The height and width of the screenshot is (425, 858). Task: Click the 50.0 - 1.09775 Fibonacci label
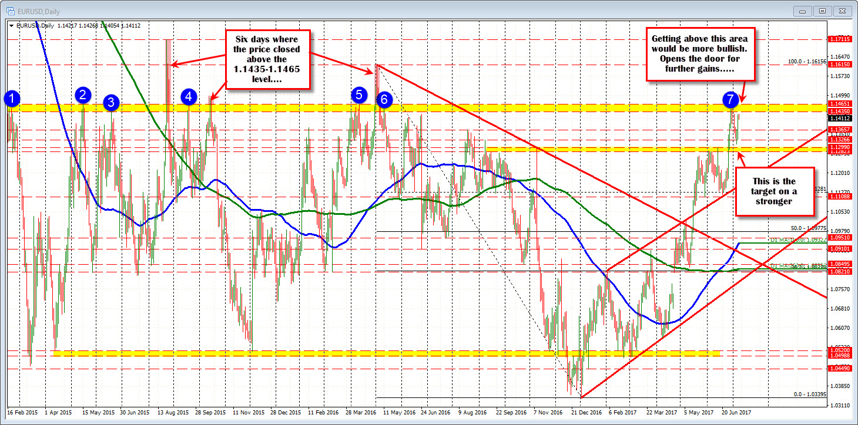809,228
